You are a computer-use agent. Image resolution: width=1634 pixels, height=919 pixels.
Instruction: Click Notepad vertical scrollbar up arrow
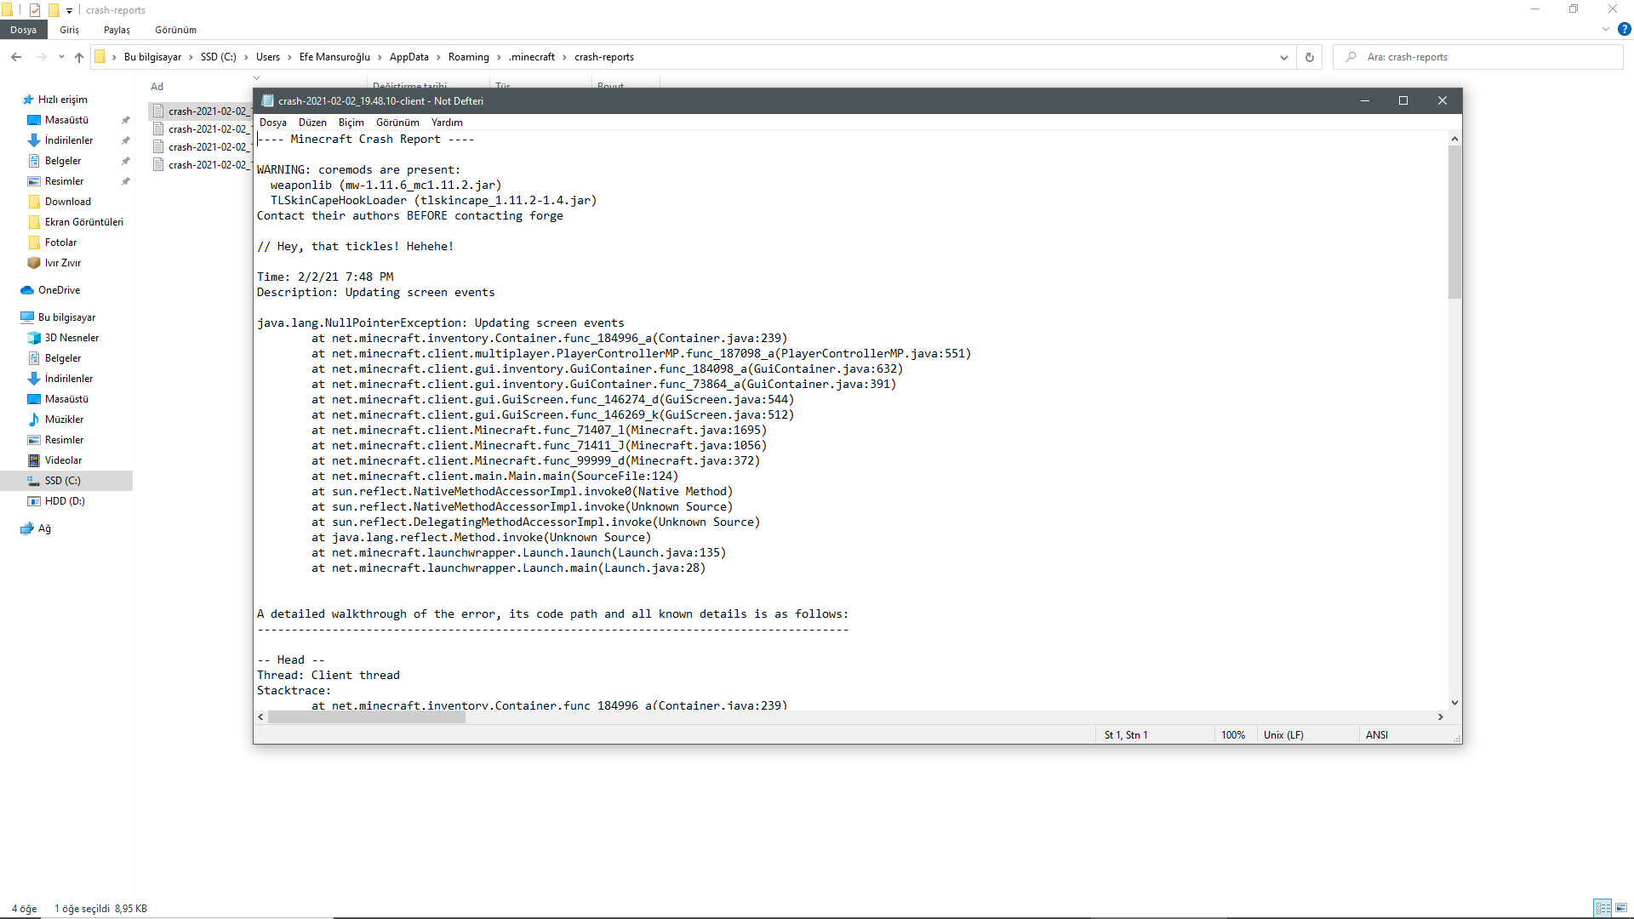[1454, 139]
